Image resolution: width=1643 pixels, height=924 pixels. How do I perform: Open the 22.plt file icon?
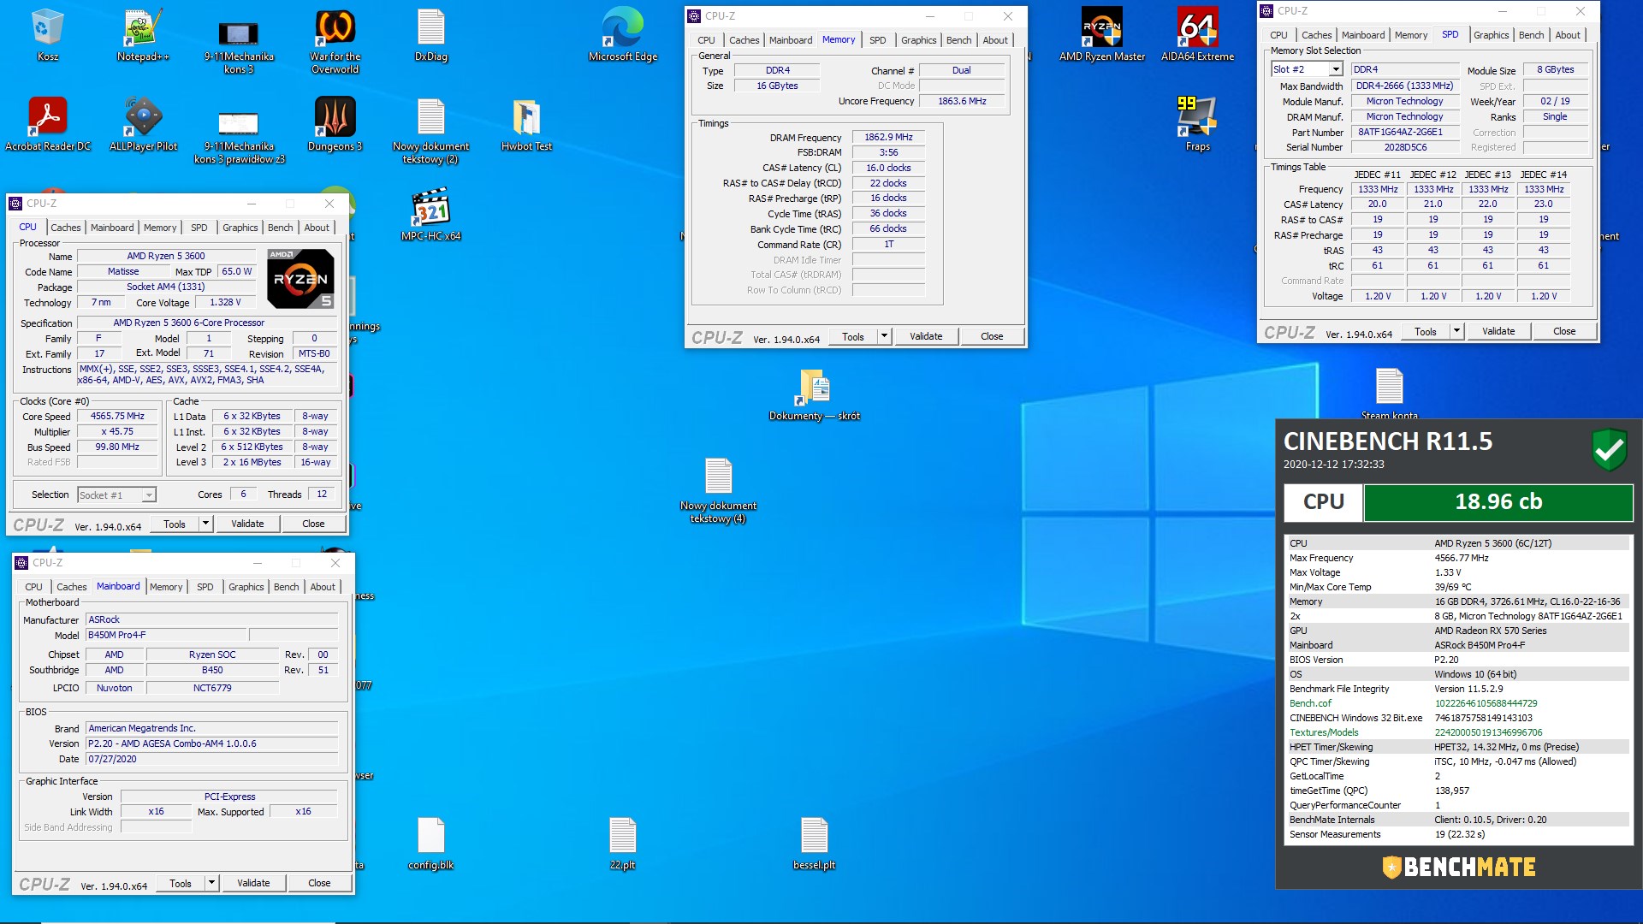coord(622,844)
